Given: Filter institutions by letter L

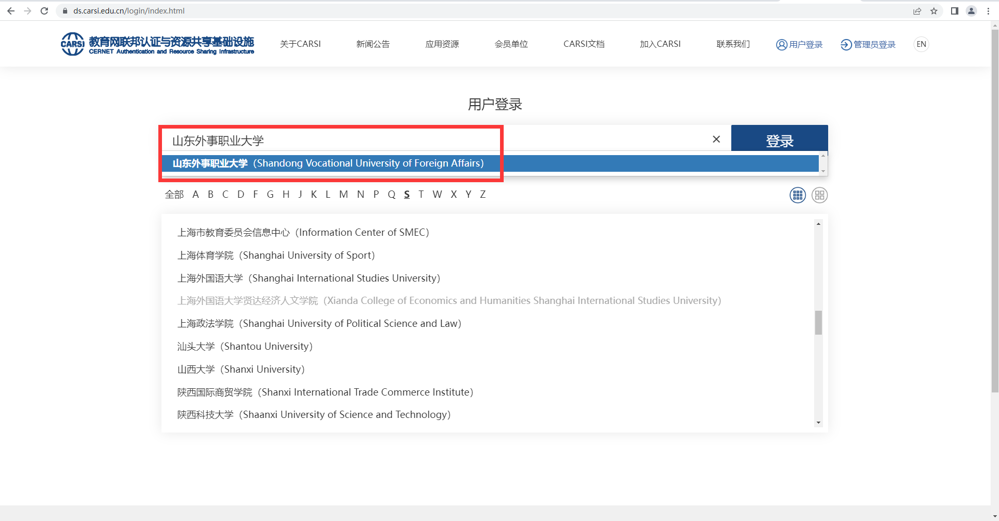Looking at the screenshot, I should [328, 195].
